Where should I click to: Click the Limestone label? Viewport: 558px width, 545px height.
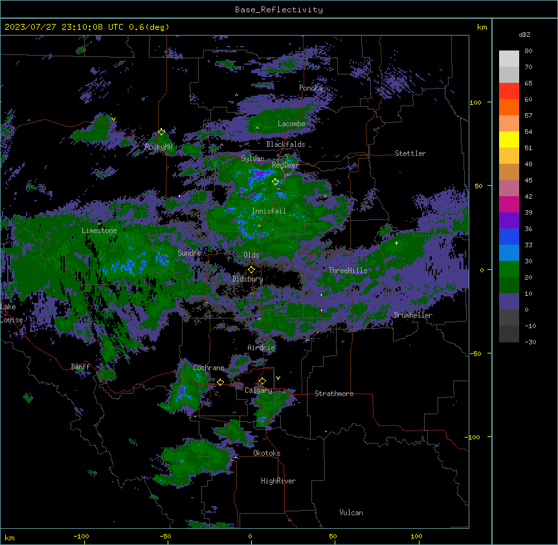click(x=99, y=230)
